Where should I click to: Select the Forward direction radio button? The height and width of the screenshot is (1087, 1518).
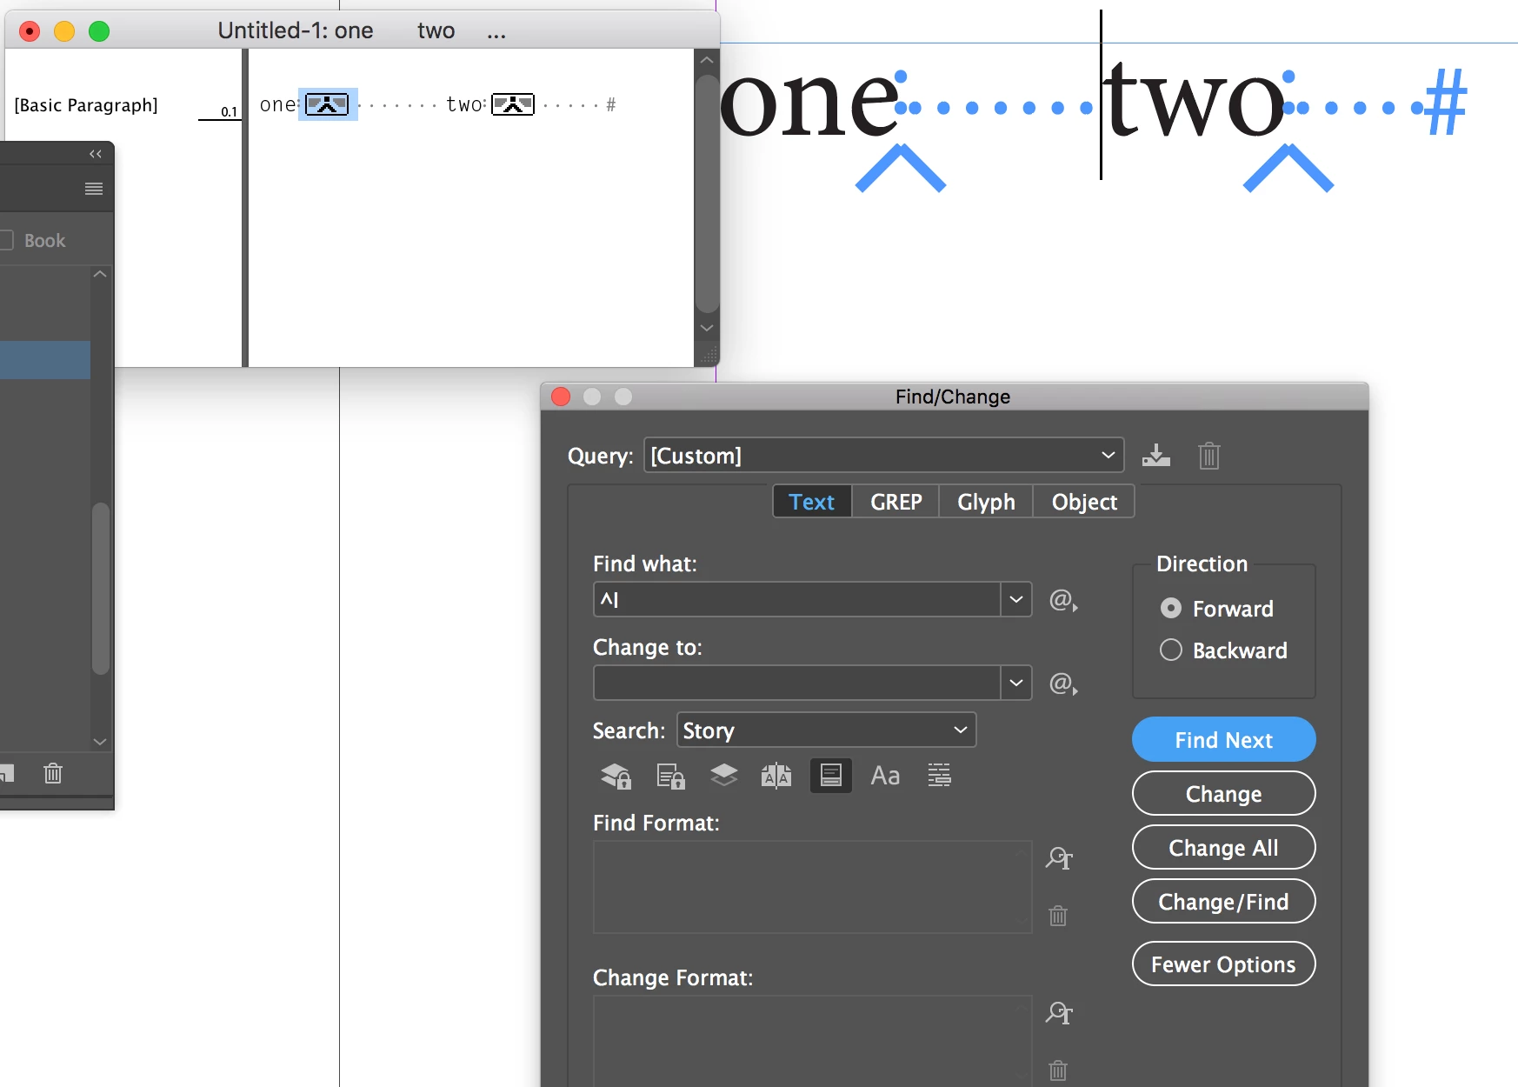click(1171, 608)
